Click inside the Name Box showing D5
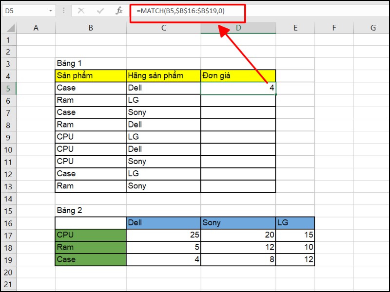Viewport: 390px width, 292px height. 24,11
